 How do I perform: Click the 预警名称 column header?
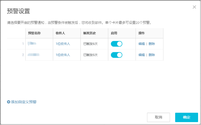pyautogui.click(x=34, y=33)
